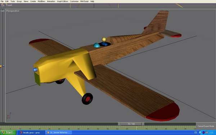
Task: Click the world axis tripod icon
Action: tap(9, 116)
